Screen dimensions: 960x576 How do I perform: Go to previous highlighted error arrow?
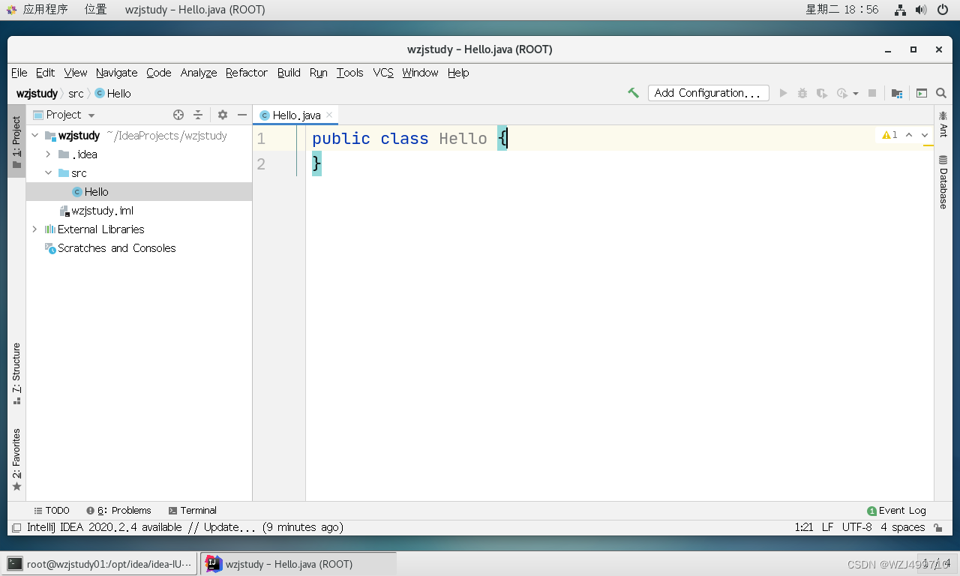[909, 135]
